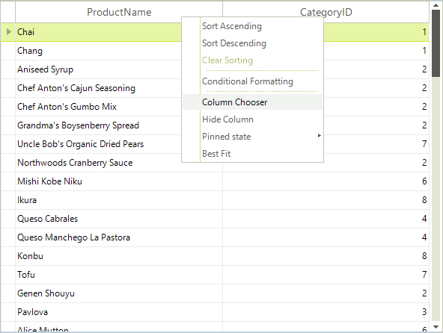
Task: Click the current row arrow indicator for Chai
Action: point(9,32)
